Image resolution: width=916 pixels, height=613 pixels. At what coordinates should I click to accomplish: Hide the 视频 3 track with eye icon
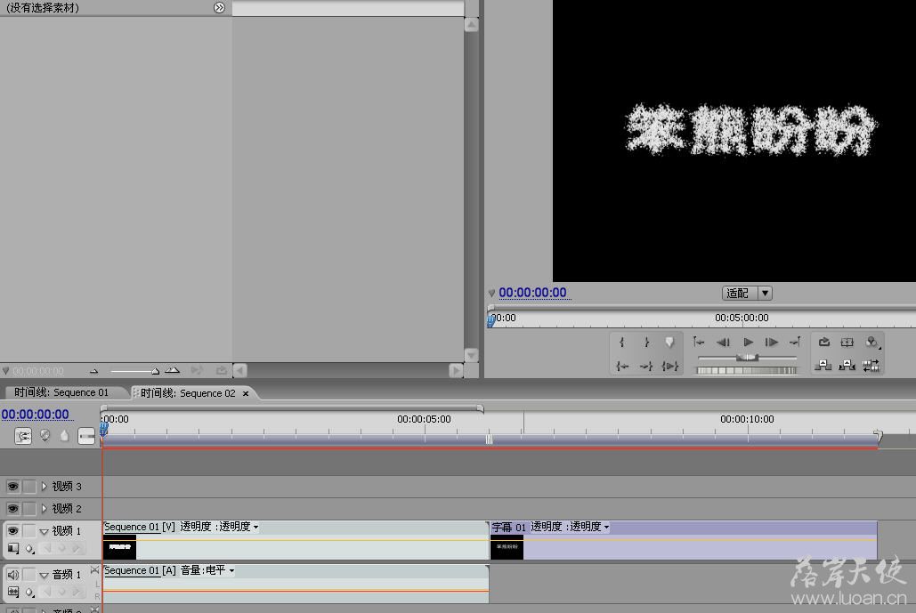(12, 487)
